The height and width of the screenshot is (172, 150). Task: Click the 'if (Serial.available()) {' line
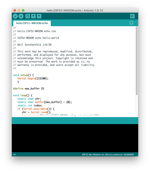36,109
